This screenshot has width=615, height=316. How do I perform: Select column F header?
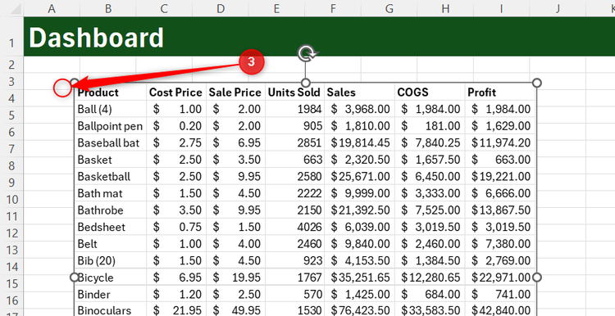[x=333, y=9]
